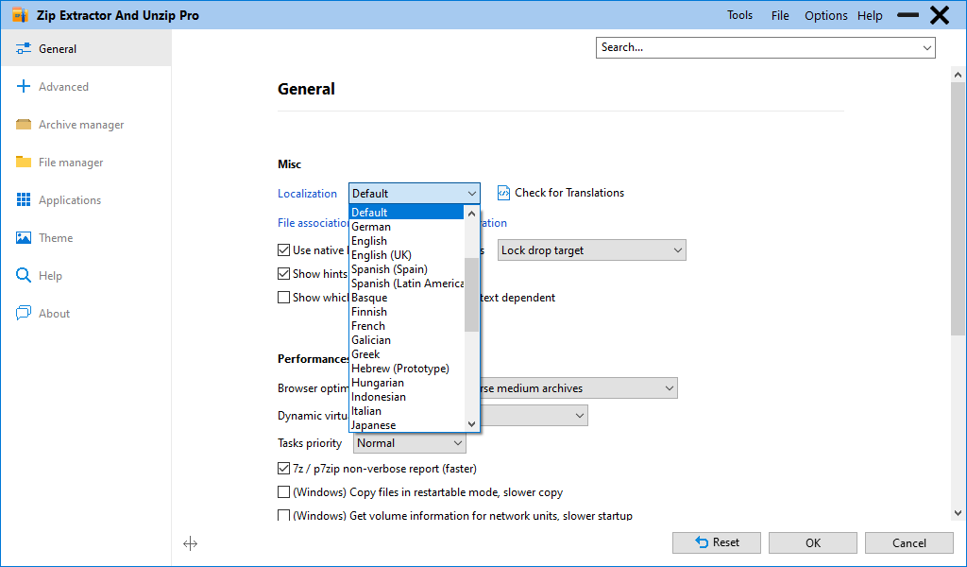
Task: Click the Check for Translations code icon
Action: pos(504,193)
